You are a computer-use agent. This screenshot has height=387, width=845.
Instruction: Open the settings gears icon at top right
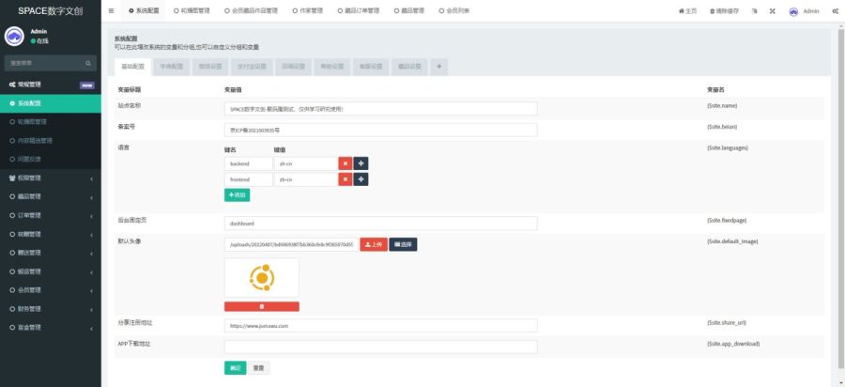[836, 10]
